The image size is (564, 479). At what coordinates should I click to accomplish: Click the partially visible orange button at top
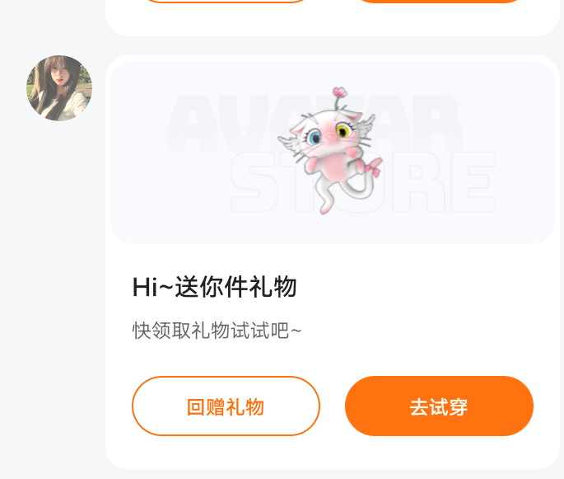click(439, 2)
